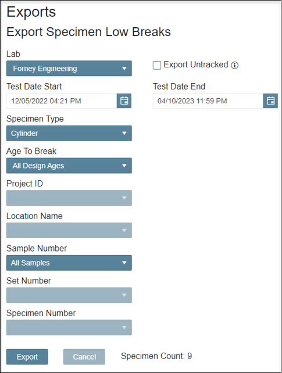Open the Test Date Start calendar picker
This screenshot has height=373, width=282.
click(x=124, y=101)
